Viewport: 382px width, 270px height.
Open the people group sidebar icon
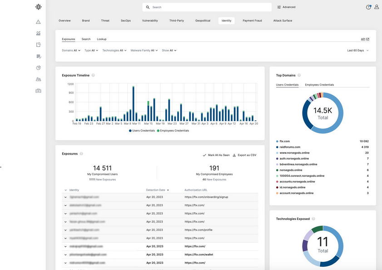(38, 79)
